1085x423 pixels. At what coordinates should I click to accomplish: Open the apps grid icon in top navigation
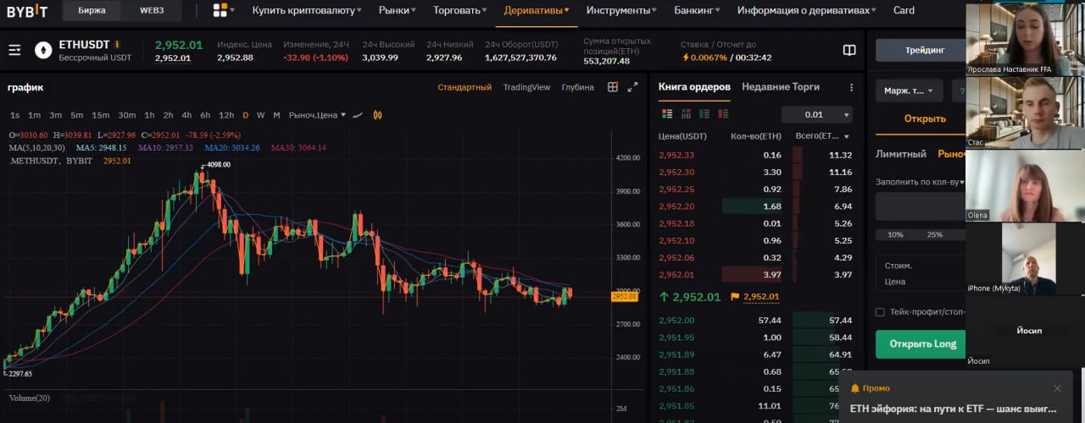(x=220, y=10)
